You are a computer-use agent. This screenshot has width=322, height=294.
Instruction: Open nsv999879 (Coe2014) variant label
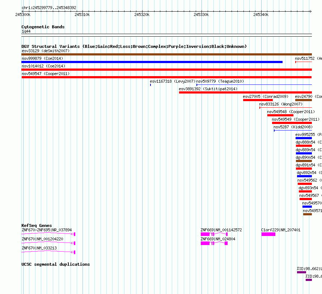coord(42,58)
